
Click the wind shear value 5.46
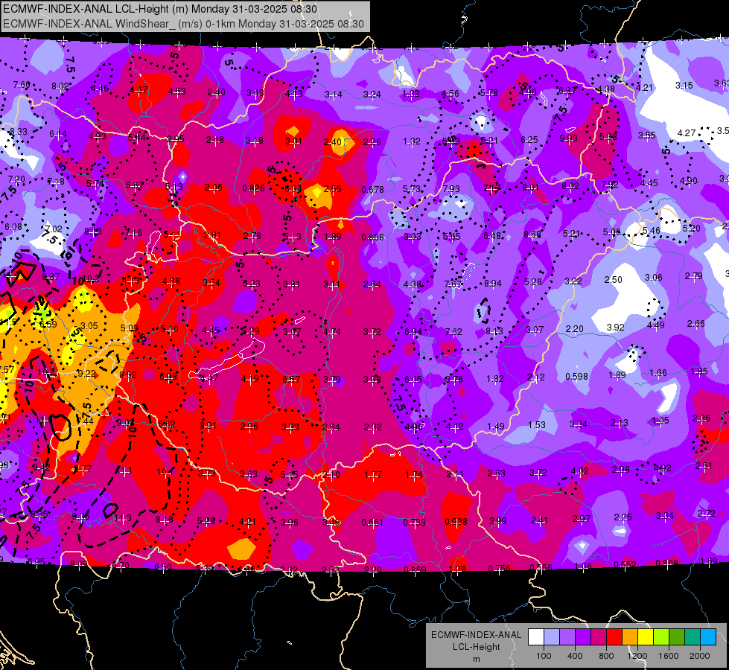651,230
